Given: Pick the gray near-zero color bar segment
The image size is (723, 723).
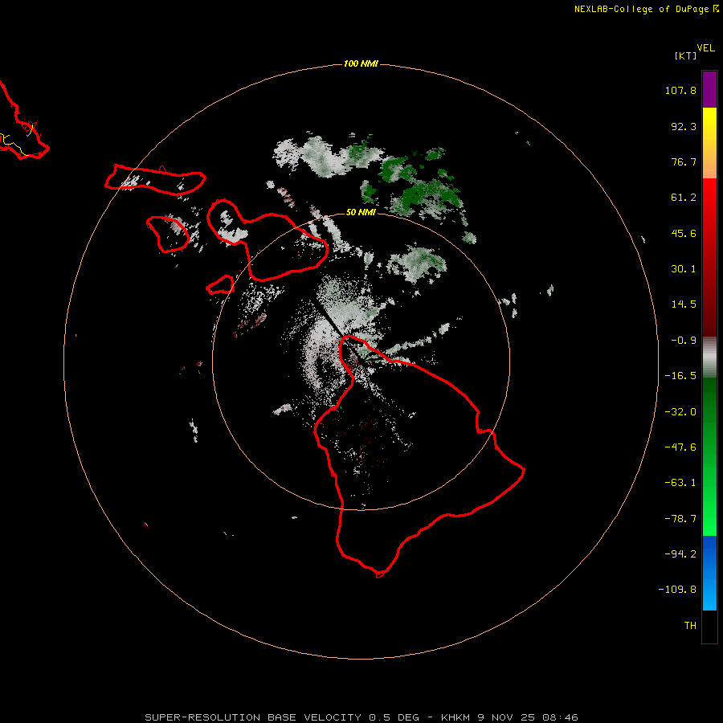Looking at the screenshot, I should pyautogui.click(x=709, y=356).
